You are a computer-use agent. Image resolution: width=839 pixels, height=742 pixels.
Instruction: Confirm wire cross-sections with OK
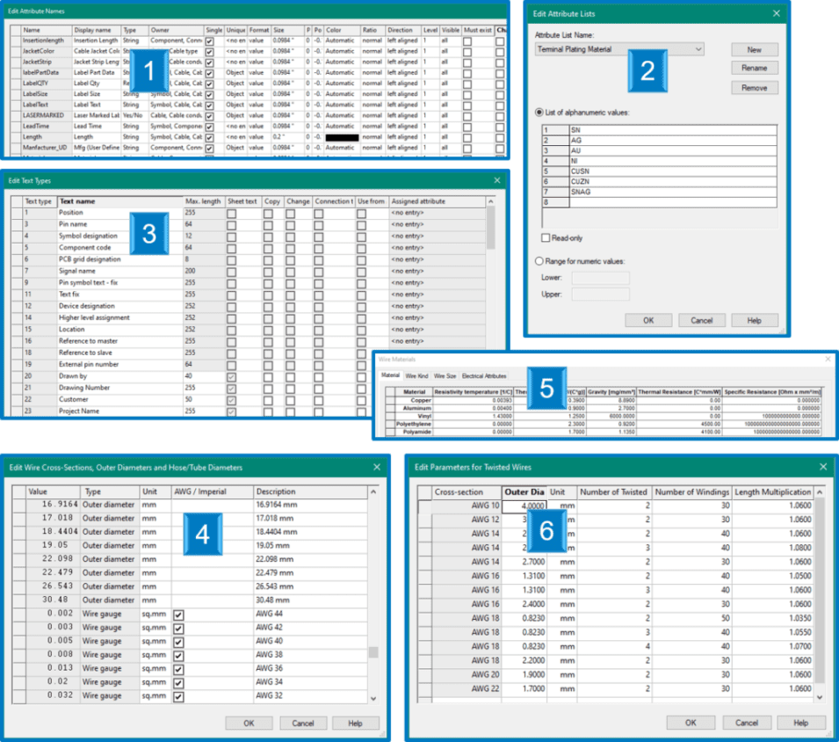[249, 723]
